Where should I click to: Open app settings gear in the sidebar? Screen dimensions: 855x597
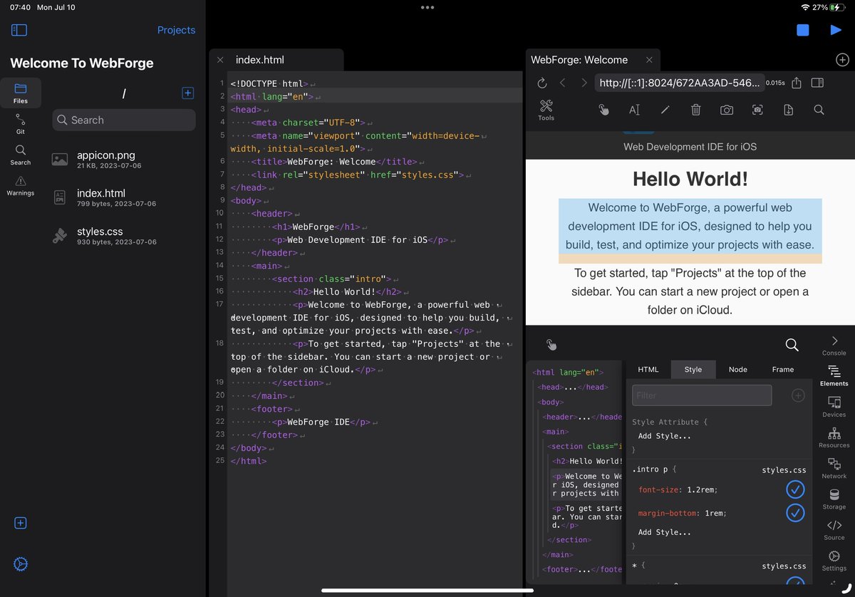click(x=21, y=564)
